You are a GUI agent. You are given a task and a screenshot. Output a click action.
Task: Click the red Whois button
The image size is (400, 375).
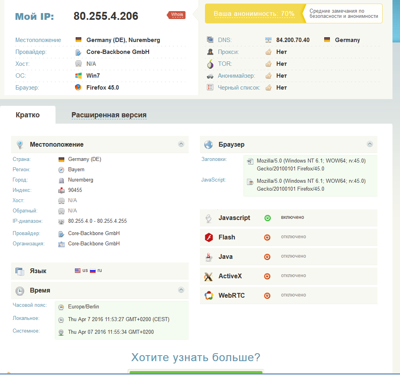tap(177, 15)
